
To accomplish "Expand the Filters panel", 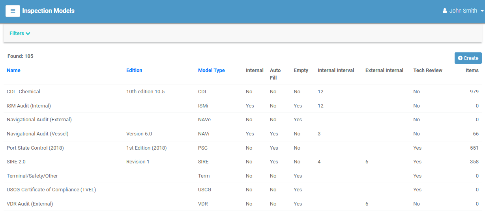I will [x=20, y=33].
